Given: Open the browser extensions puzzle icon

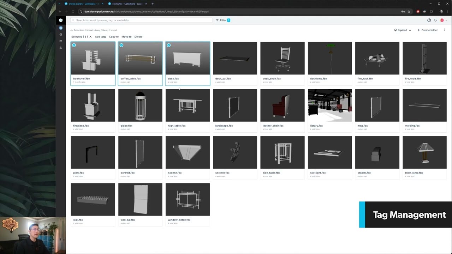Looking at the screenshot, I should pos(431,11).
